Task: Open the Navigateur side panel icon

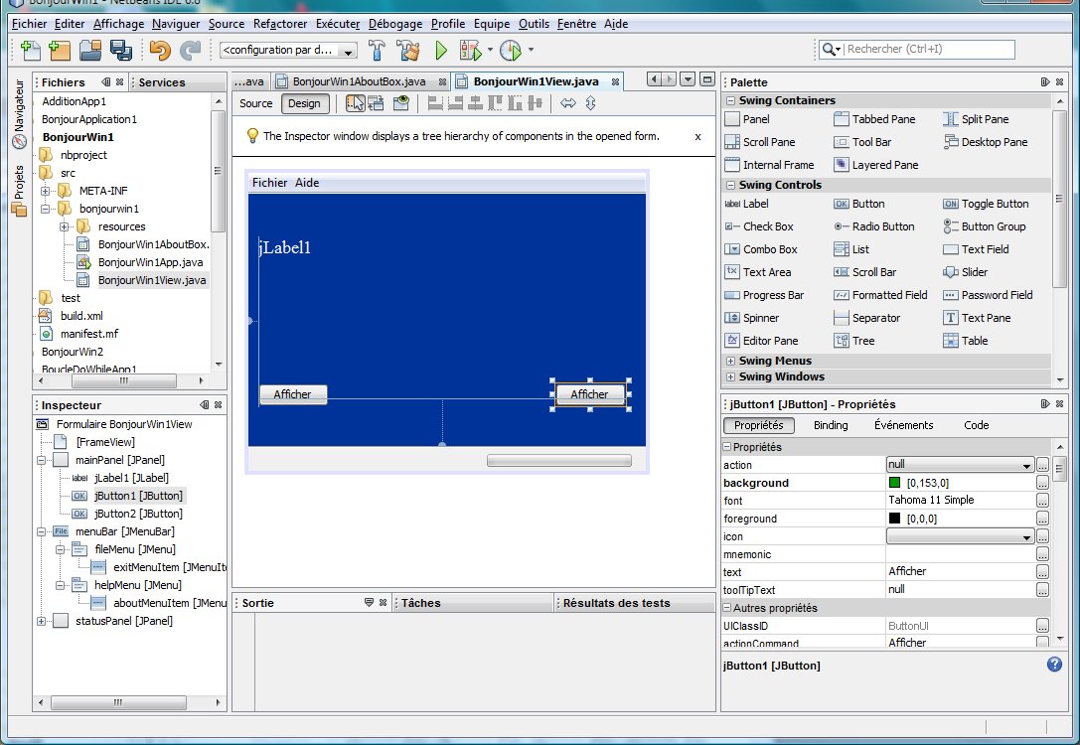Action: coord(19,113)
